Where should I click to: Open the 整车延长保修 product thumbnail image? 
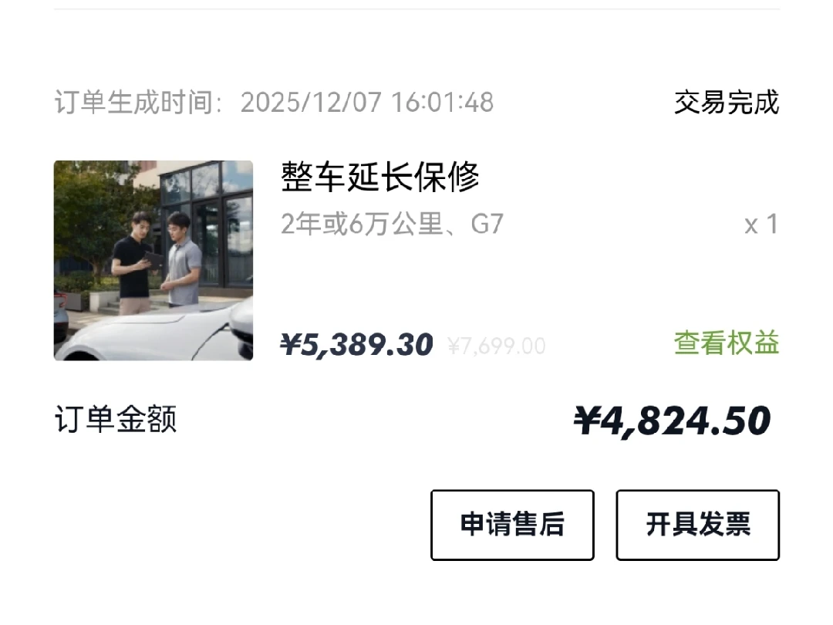pyautogui.click(x=153, y=261)
